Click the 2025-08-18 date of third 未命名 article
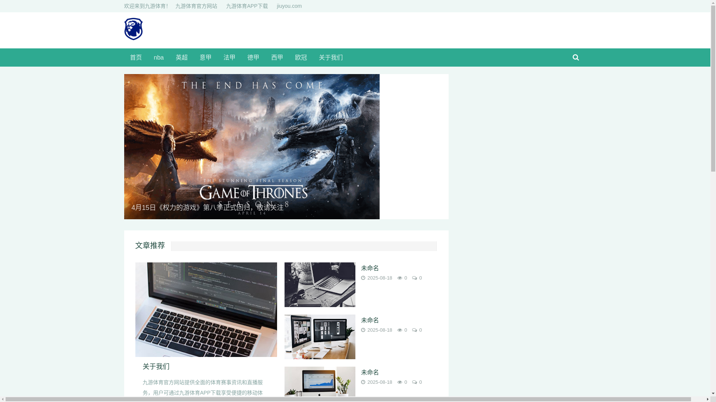The width and height of the screenshot is (716, 402). 380,382
